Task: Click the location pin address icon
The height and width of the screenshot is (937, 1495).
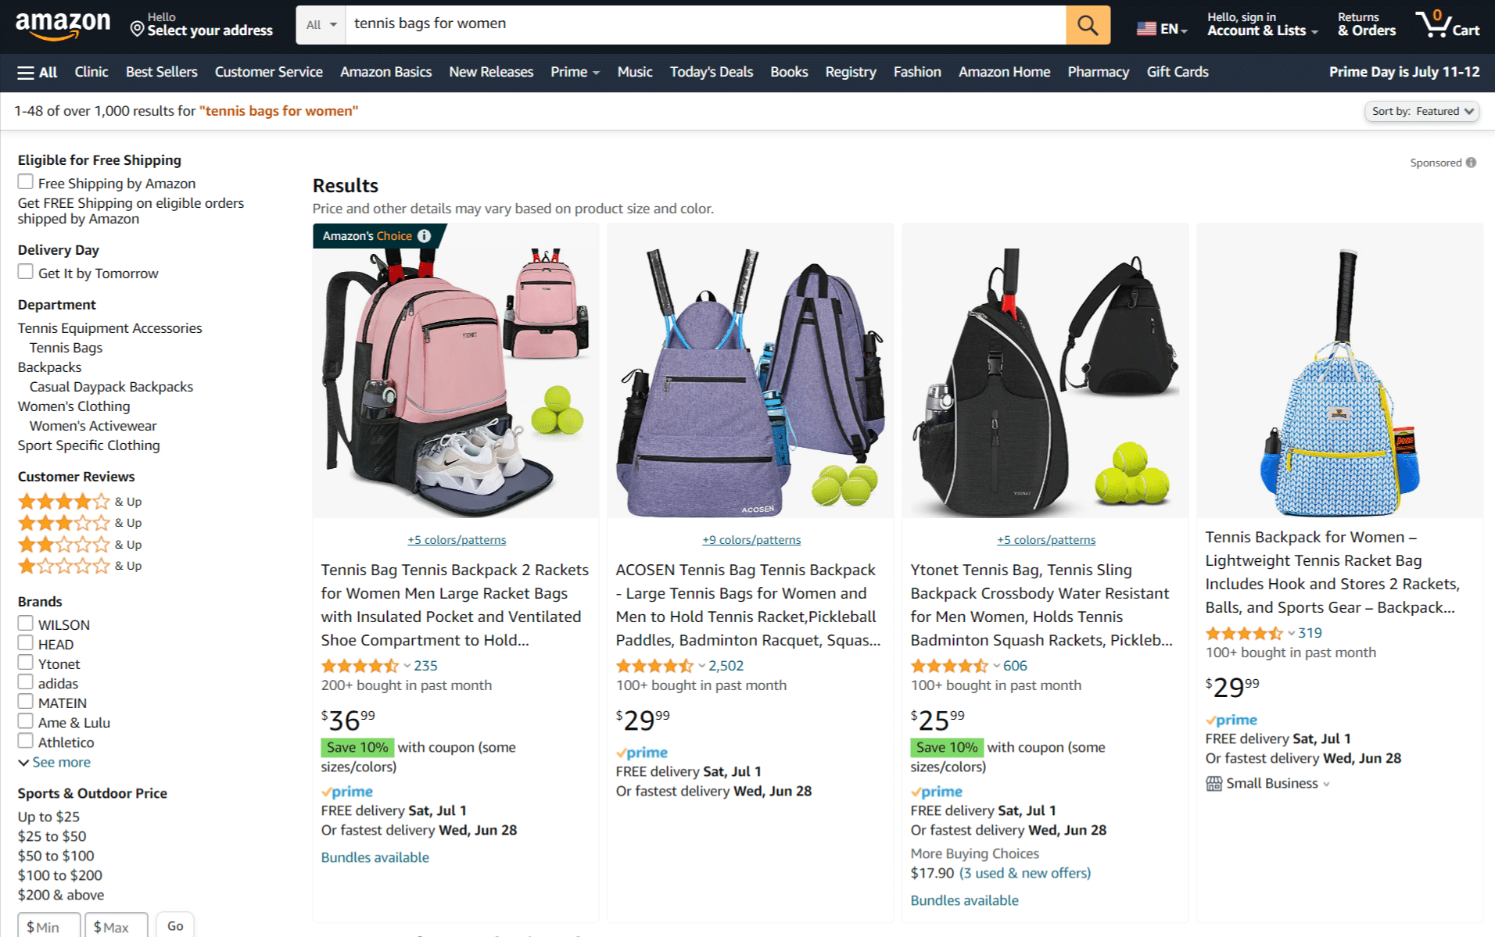Action: pyautogui.click(x=137, y=29)
